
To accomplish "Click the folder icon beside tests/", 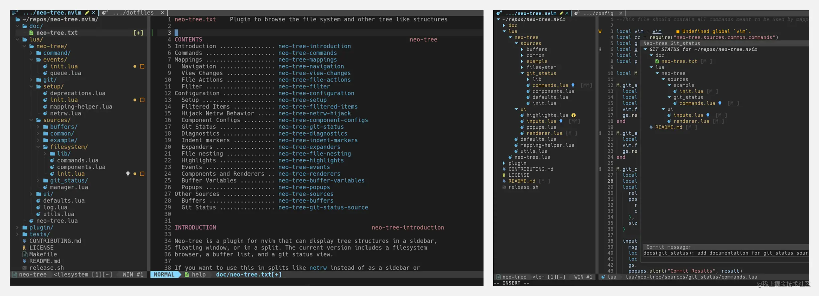I will tap(24, 234).
